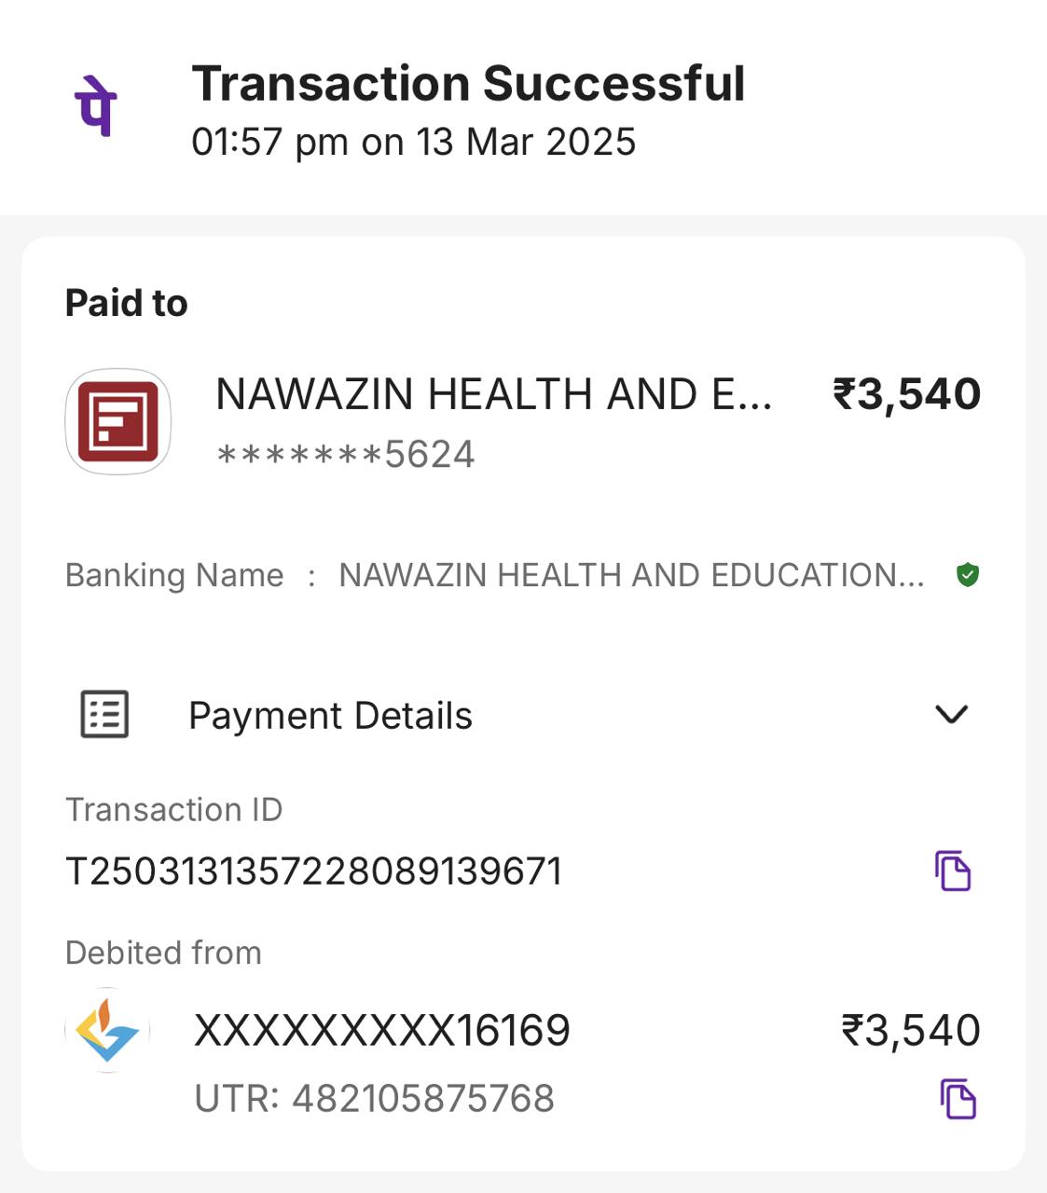Viewport: 1047px width, 1193px height.
Task: Click the PhonePe logo icon
Action: [96, 106]
